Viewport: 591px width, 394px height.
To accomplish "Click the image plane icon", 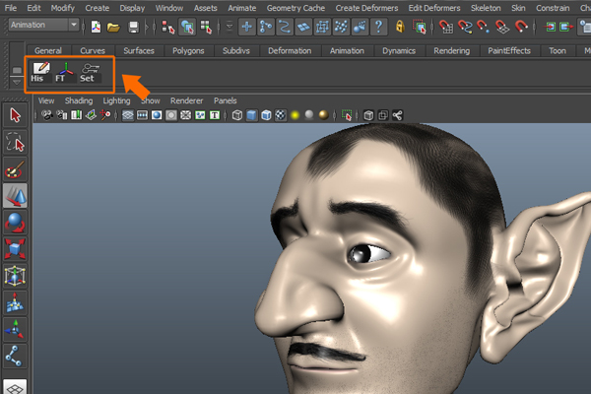I will [x=91, y=115].
